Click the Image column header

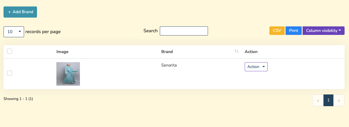[62, 52]
